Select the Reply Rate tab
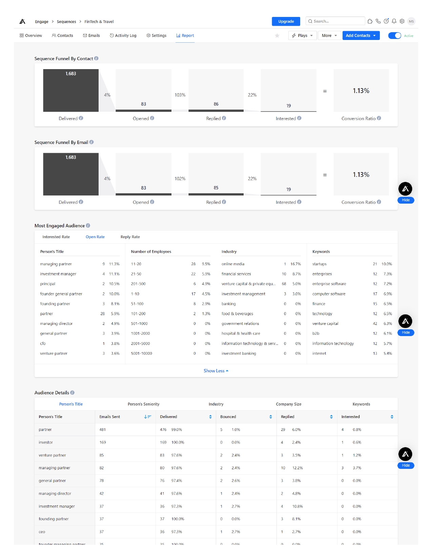The image size is (432, 559). (130, 237)
